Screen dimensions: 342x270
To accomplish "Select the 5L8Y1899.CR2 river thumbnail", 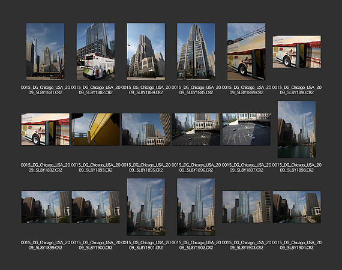I will tap(46, 207).
